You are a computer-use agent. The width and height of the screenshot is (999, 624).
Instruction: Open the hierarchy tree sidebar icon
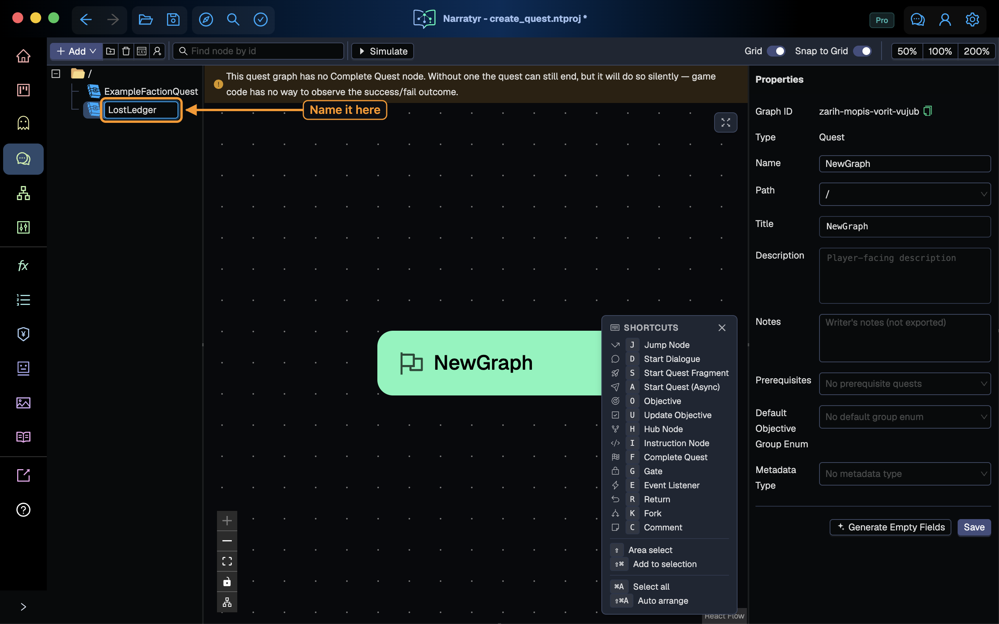pos(23,193)
